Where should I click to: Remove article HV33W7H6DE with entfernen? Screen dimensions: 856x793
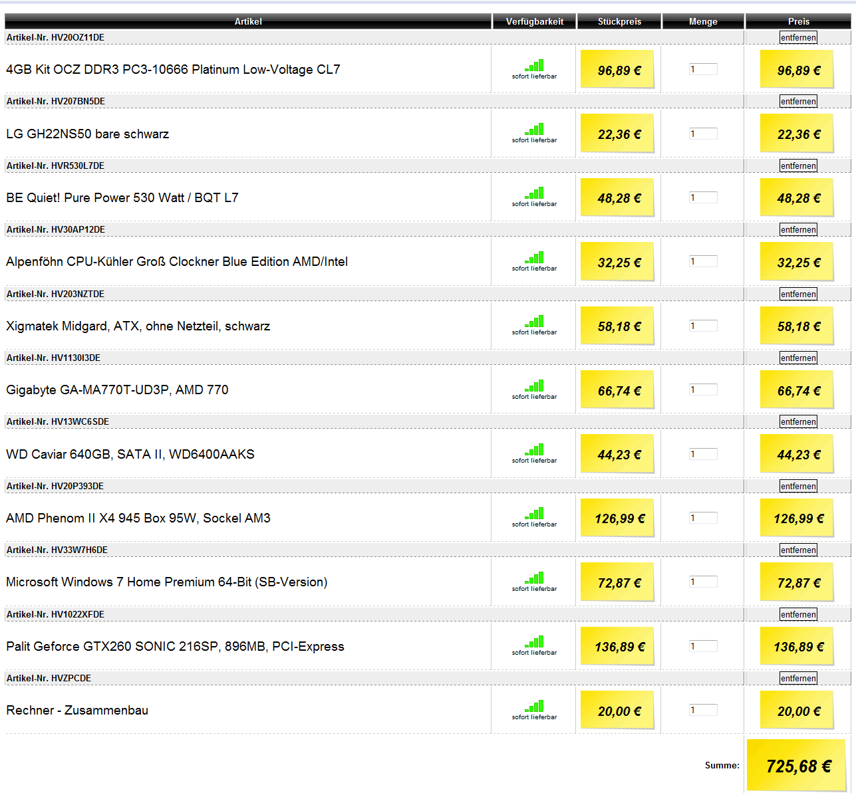tap(798, 550)
